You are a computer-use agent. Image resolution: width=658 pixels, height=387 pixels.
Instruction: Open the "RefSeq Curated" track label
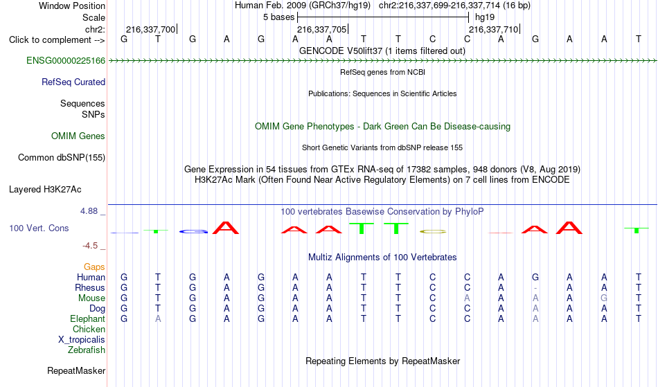click(73, 82)
